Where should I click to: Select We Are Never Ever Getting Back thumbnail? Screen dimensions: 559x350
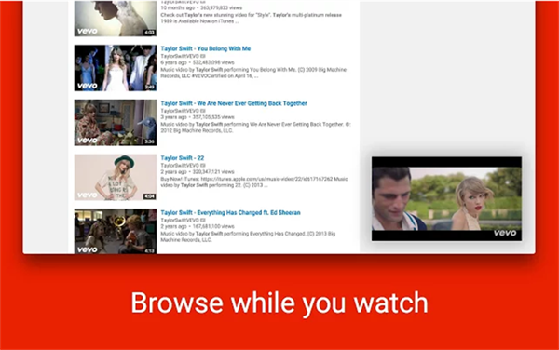pyautogui.click(x=116, y=123)
